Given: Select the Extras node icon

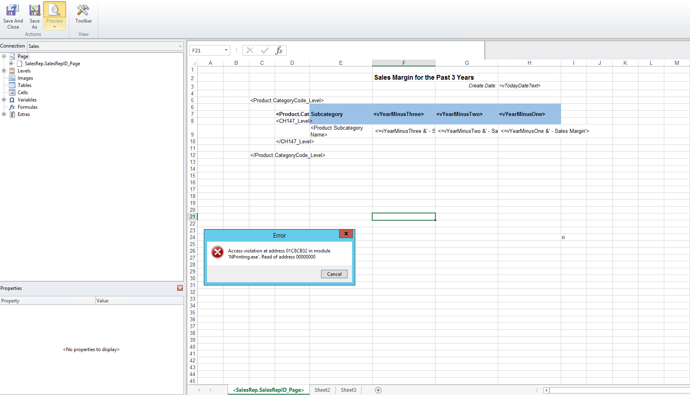Looking at the screenshot, I should pyautogui.click(x=12, y=114).
